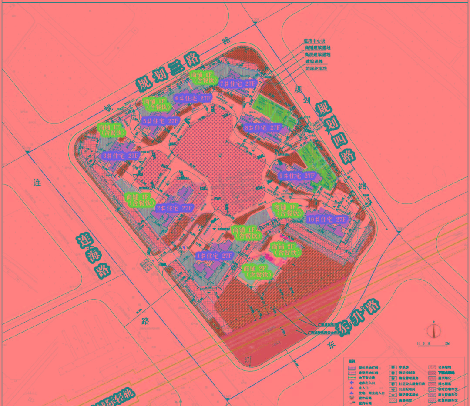Click the map scale bar
This screenshot has width=470, height=406.
pos(433,345)
